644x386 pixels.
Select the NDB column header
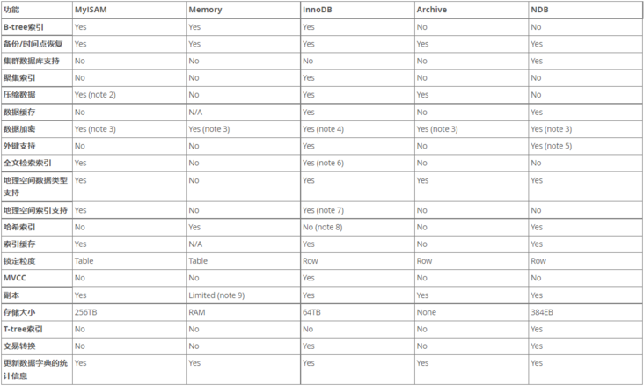[539, 9]
